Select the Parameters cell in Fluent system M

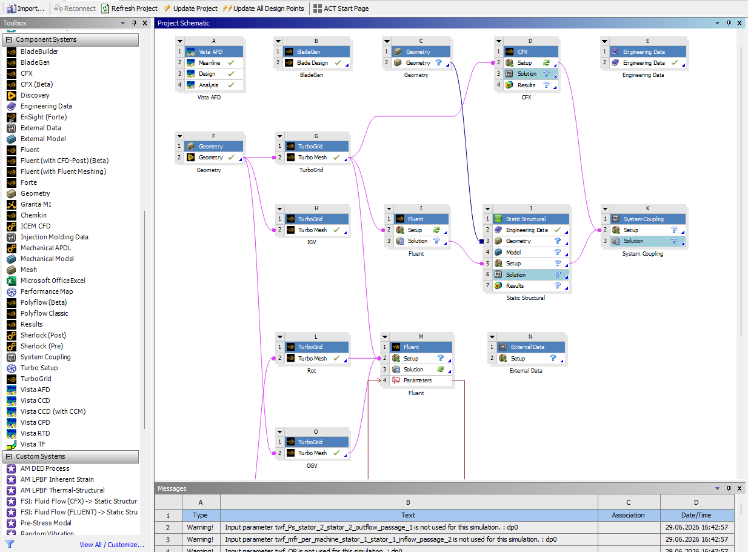(418, 381)
